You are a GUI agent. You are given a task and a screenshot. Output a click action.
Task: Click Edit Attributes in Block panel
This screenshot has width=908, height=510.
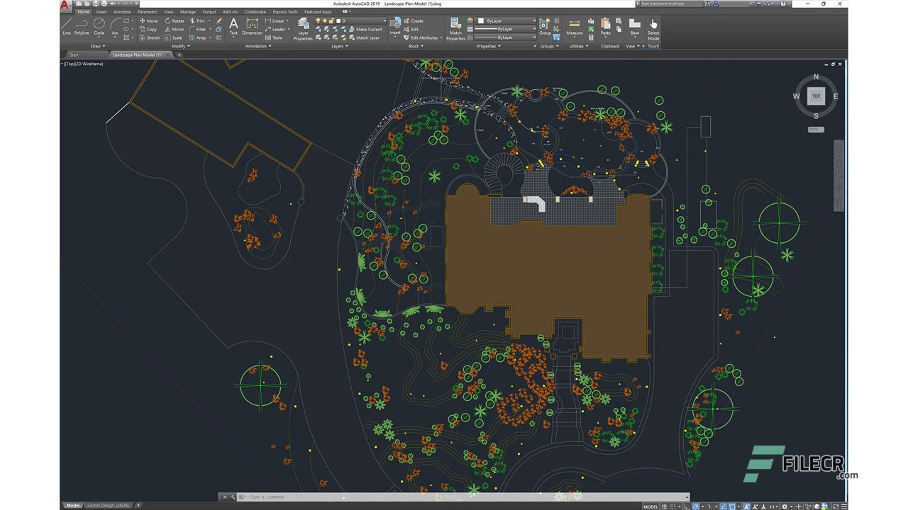click(x=422, y=38)
